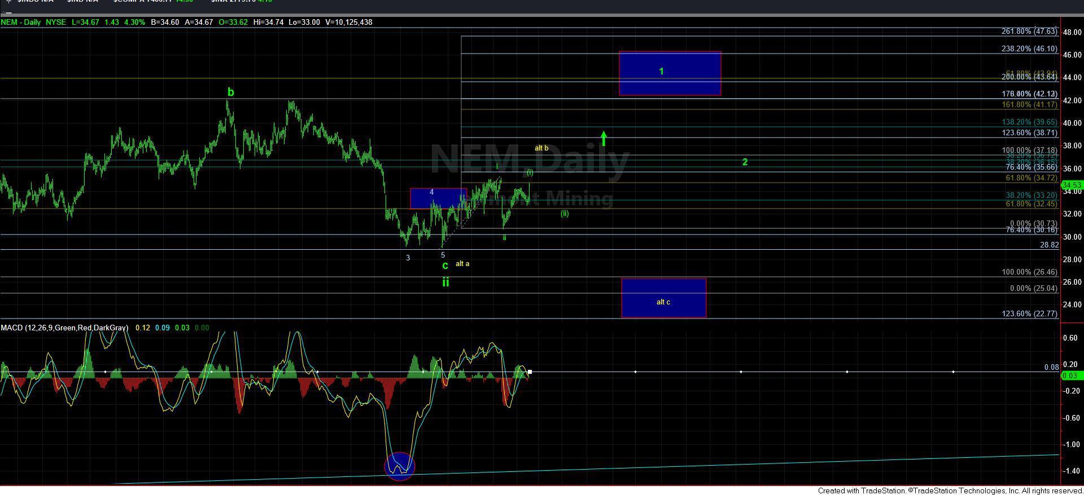
Task: Select the NYSE exchange text in status line
Action: pos(56,23)
